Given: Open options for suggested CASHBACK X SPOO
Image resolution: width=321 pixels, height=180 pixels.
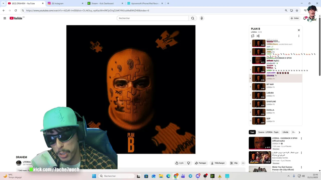Looking at the screenshot, I should coord(301,138).
